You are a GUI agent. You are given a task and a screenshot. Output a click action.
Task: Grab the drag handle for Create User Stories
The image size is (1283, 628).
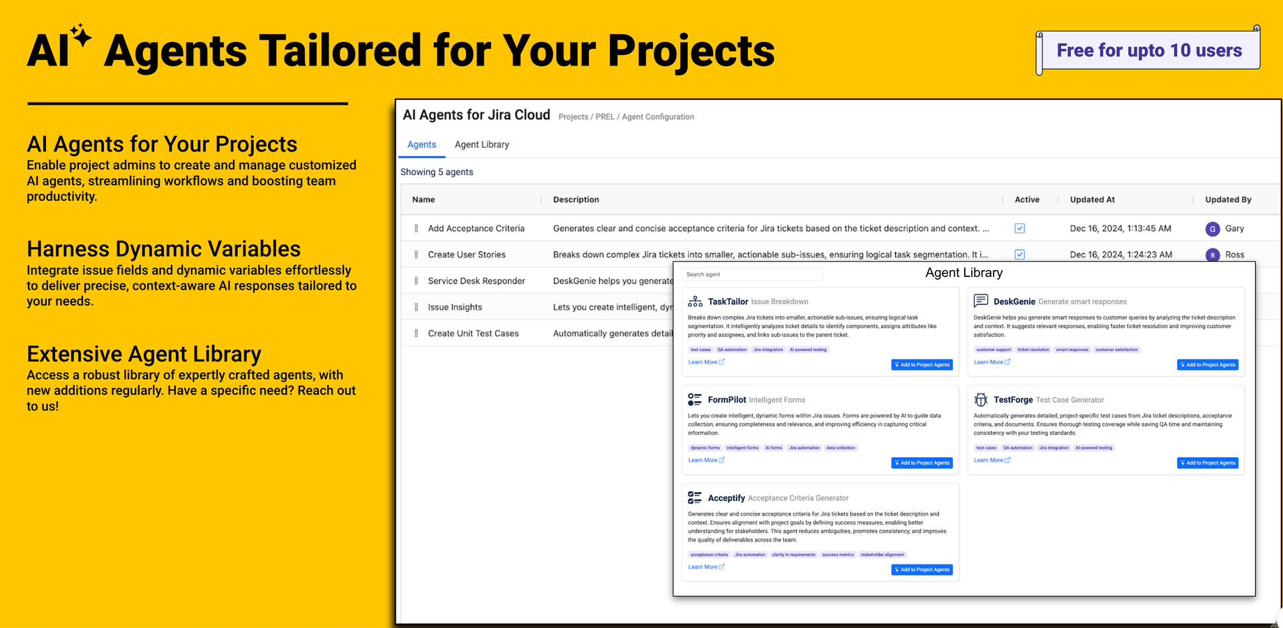417,255
